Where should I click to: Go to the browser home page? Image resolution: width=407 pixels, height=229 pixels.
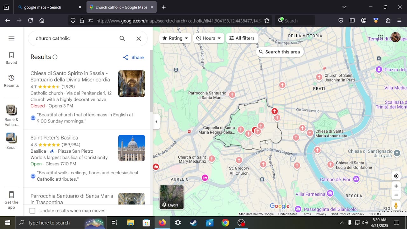click(x=42, y=21)
